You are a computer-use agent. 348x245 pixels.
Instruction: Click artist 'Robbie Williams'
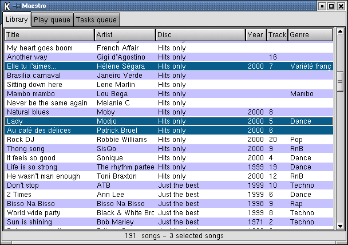[122, 140]
